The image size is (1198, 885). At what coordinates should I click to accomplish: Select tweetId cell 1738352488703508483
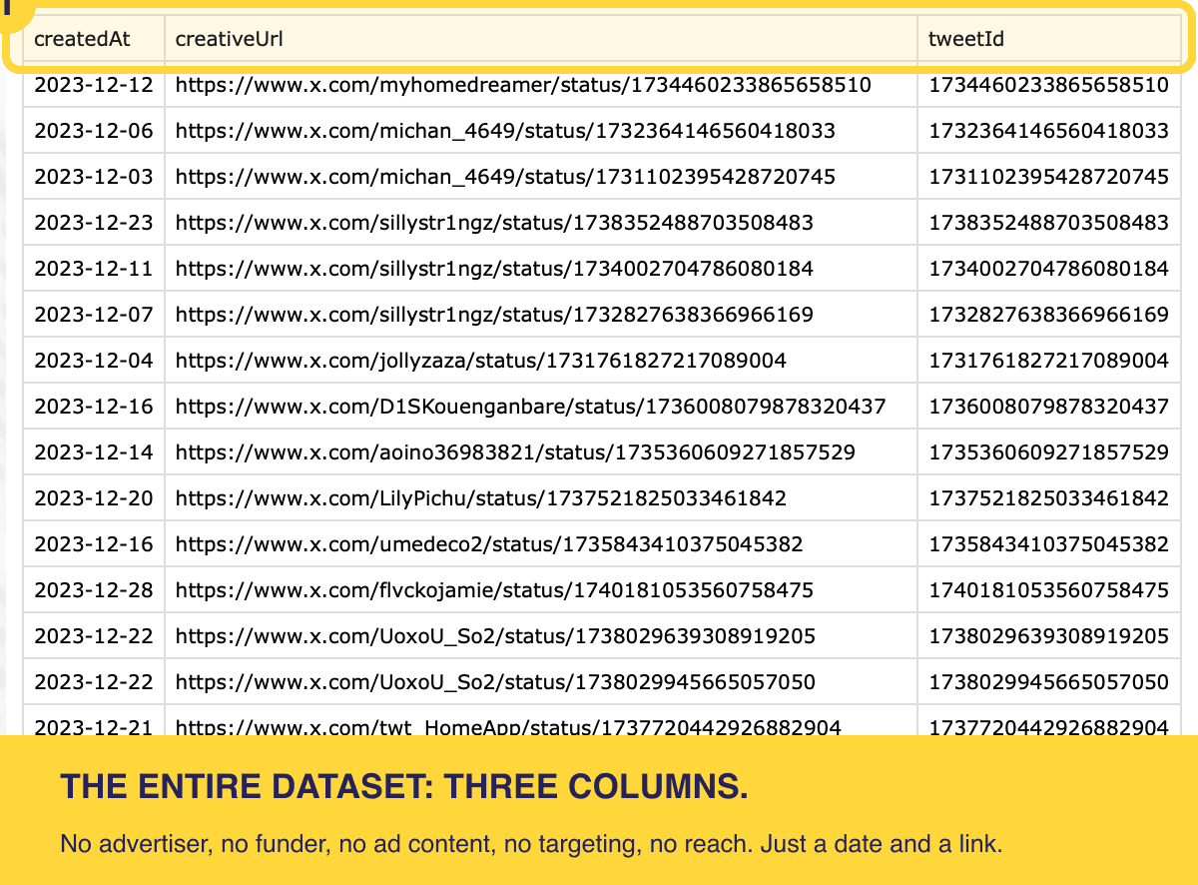[1049, 223]
